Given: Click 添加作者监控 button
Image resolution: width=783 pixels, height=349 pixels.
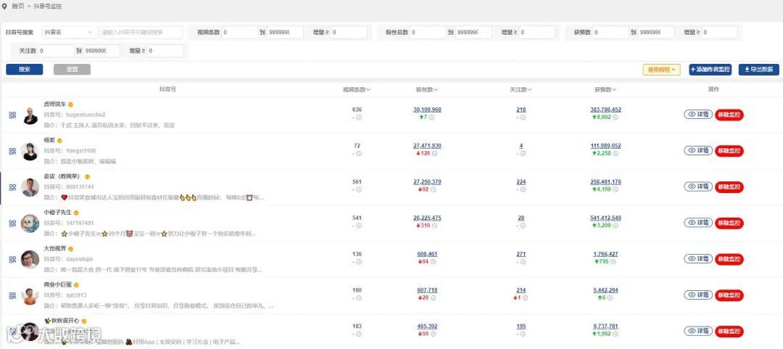Looking at the screenshot, I should [710, 70].
